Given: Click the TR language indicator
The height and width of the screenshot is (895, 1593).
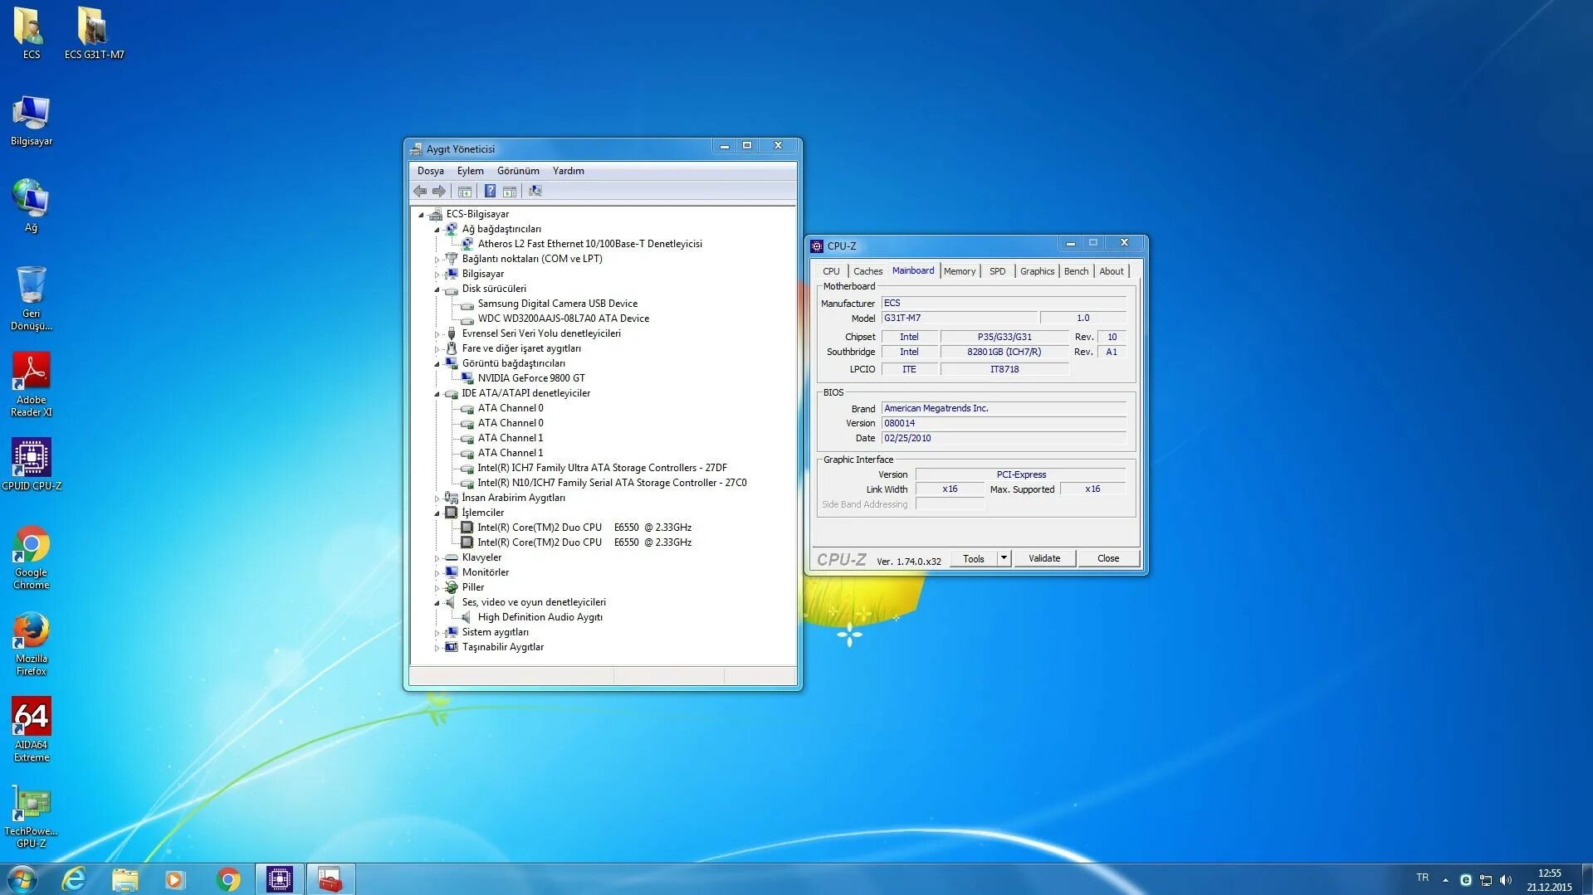Looking at the screenshot, I should pos(1423,878).
